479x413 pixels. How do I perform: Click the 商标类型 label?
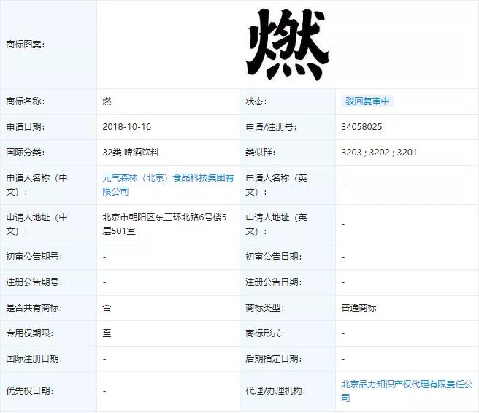[x=265, y=308]
